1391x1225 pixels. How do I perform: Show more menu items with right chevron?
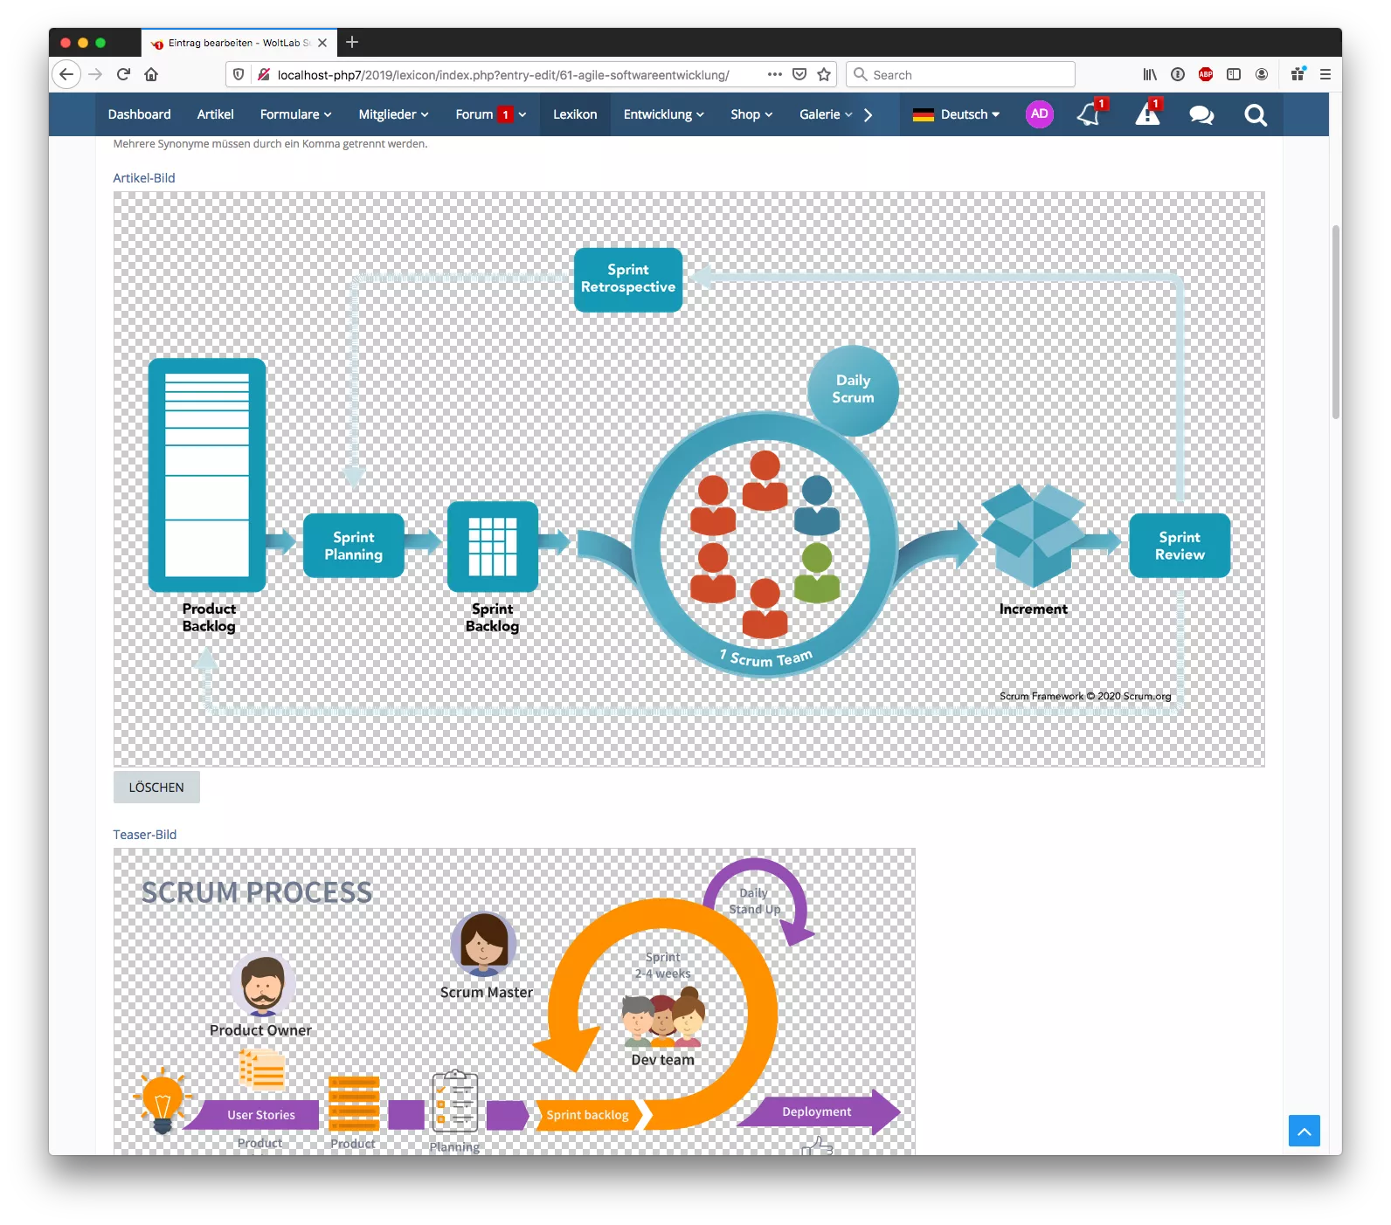click(x=868, y=114)
